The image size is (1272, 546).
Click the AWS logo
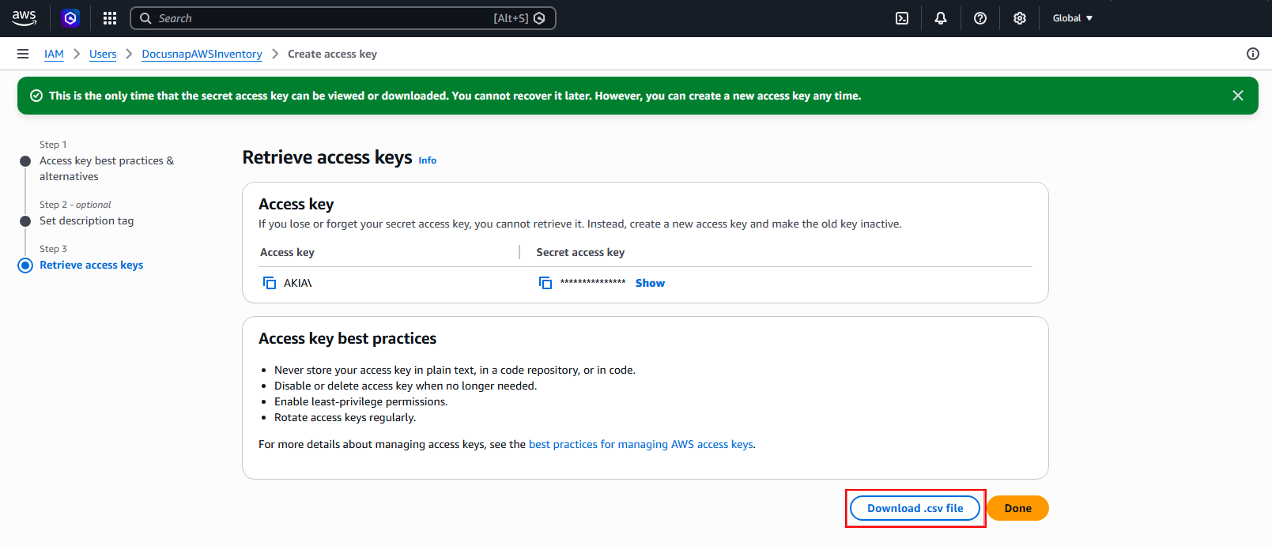pyautogui.click(x=25, y=18)
